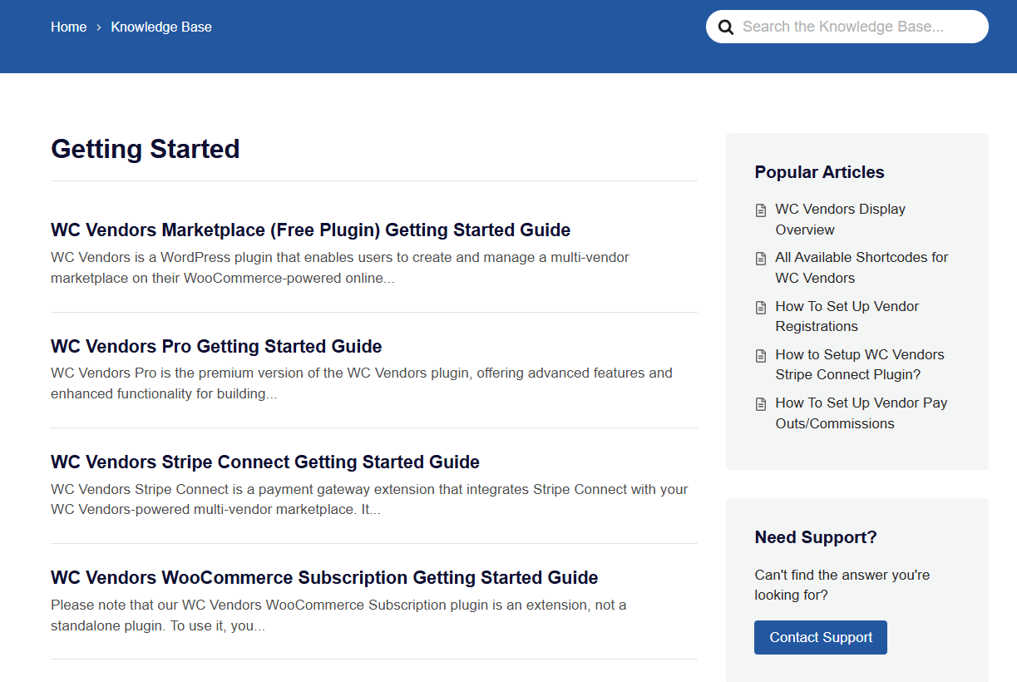Click document icon beside Vendor Pay Outs/Commissions article
Screen dimensions: 1017x682
pos(761,404)
